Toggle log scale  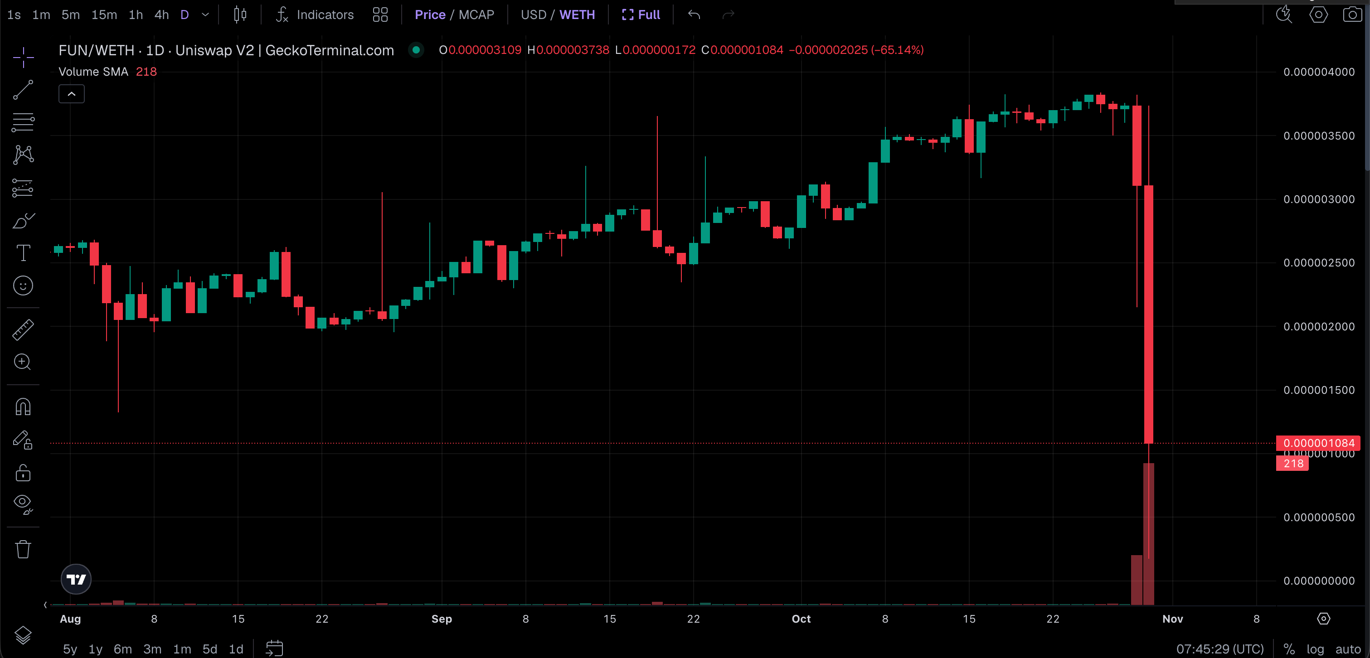tap(1315, 649)
